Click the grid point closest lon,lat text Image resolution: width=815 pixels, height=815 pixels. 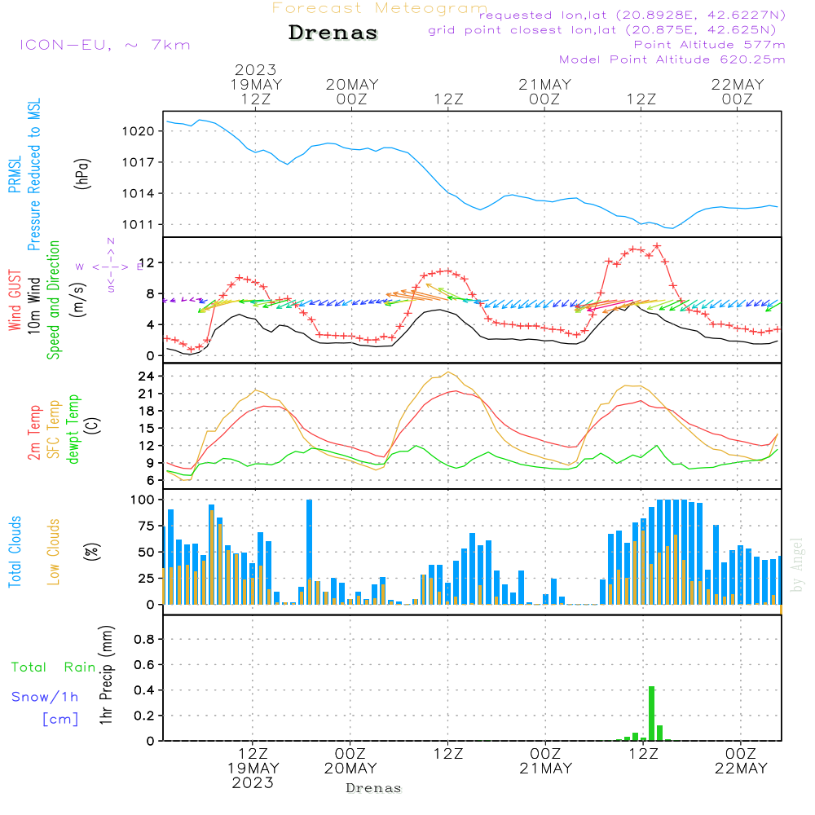tap(602, 30)
